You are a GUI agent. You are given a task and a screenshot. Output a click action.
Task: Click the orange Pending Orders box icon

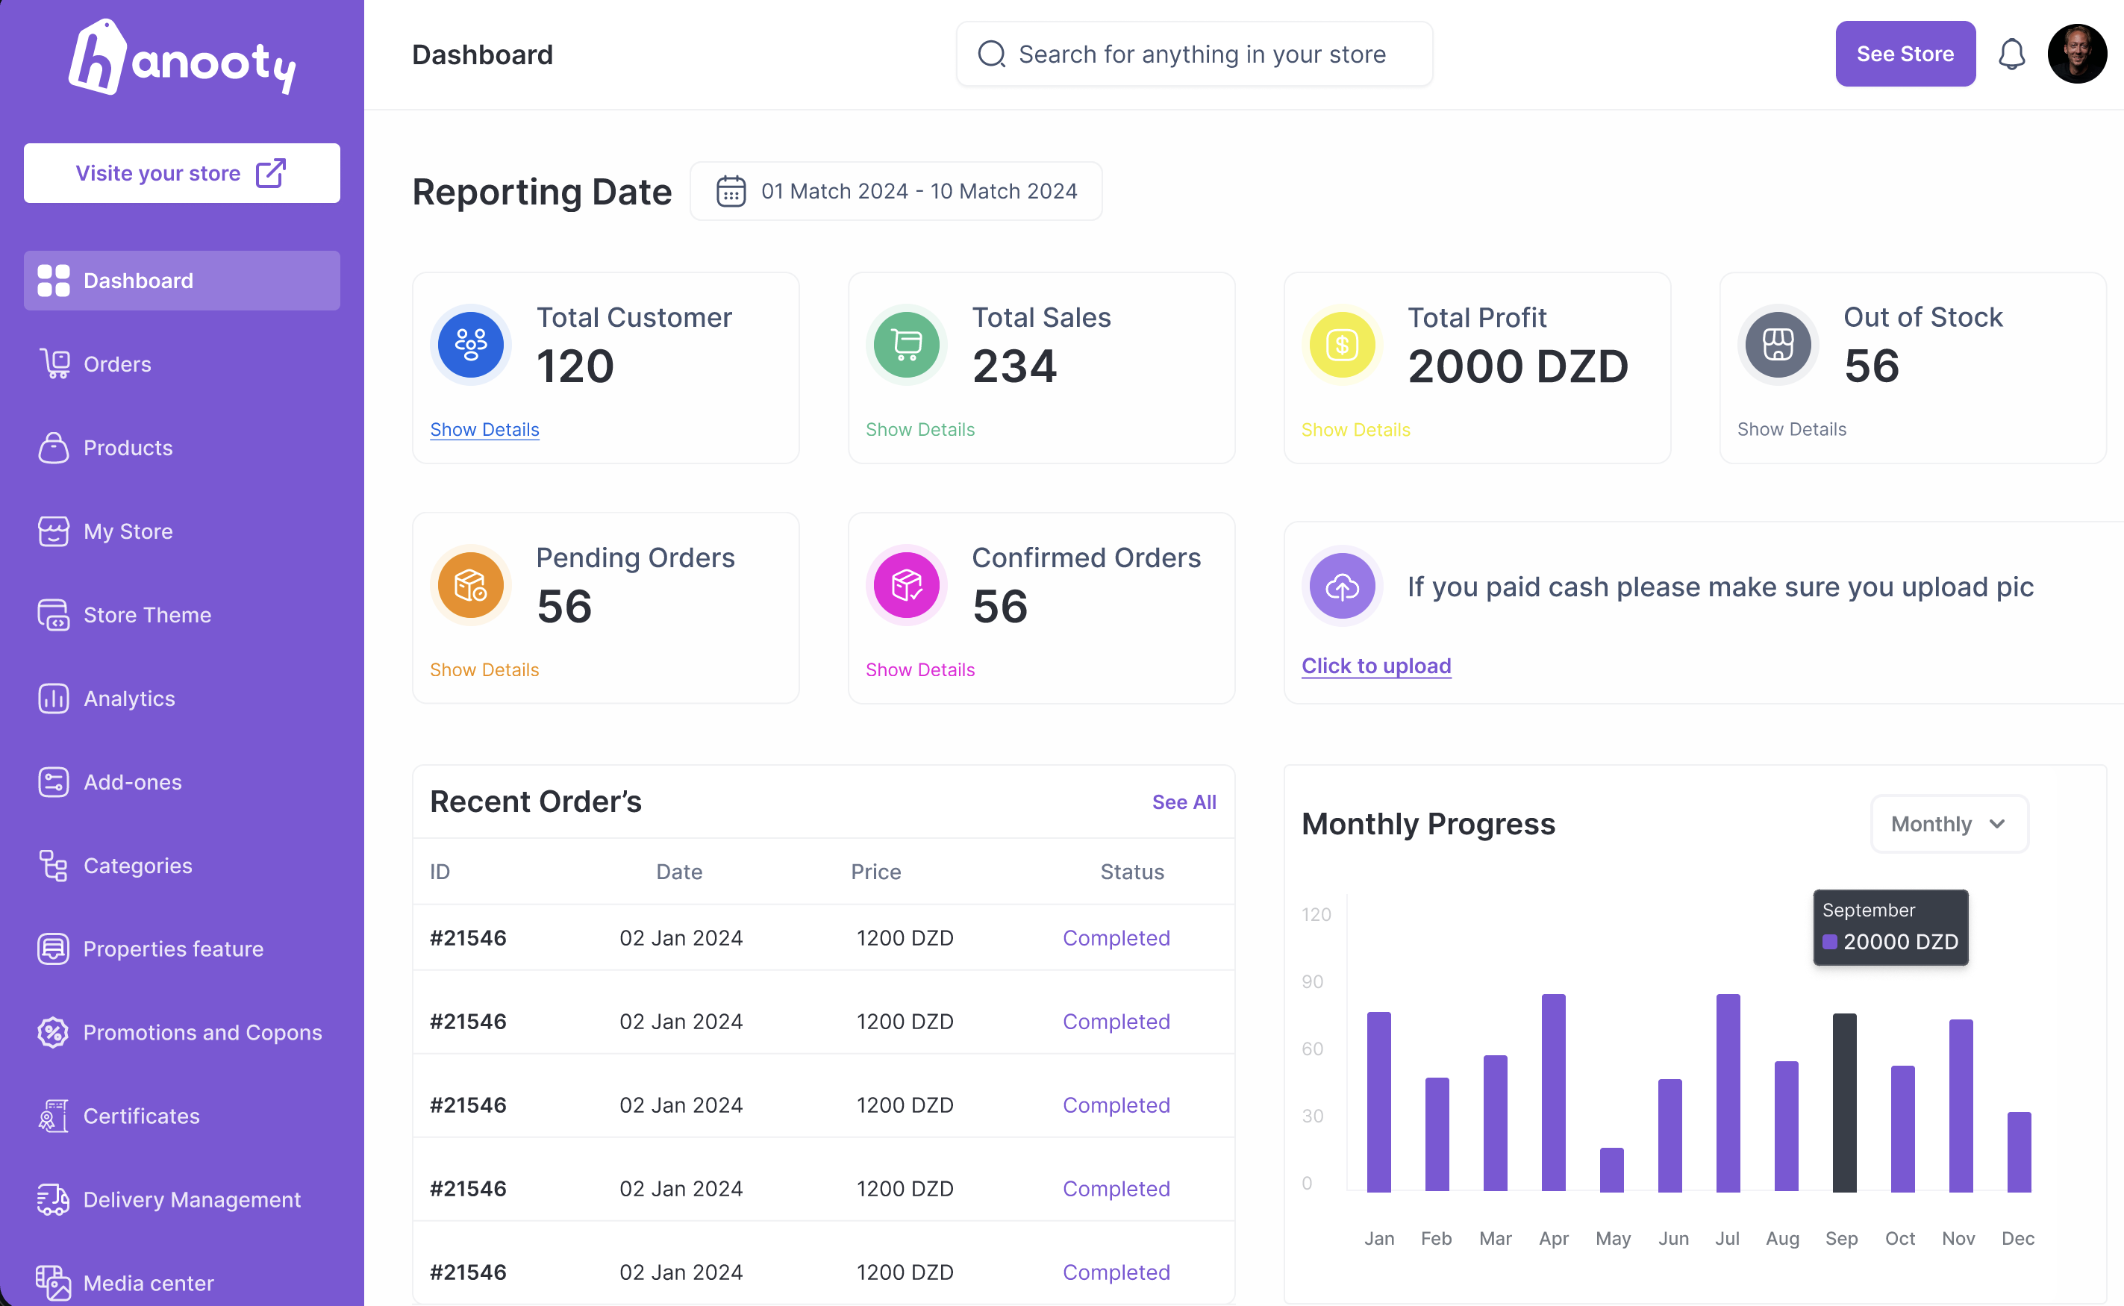[x=471, y=585]
